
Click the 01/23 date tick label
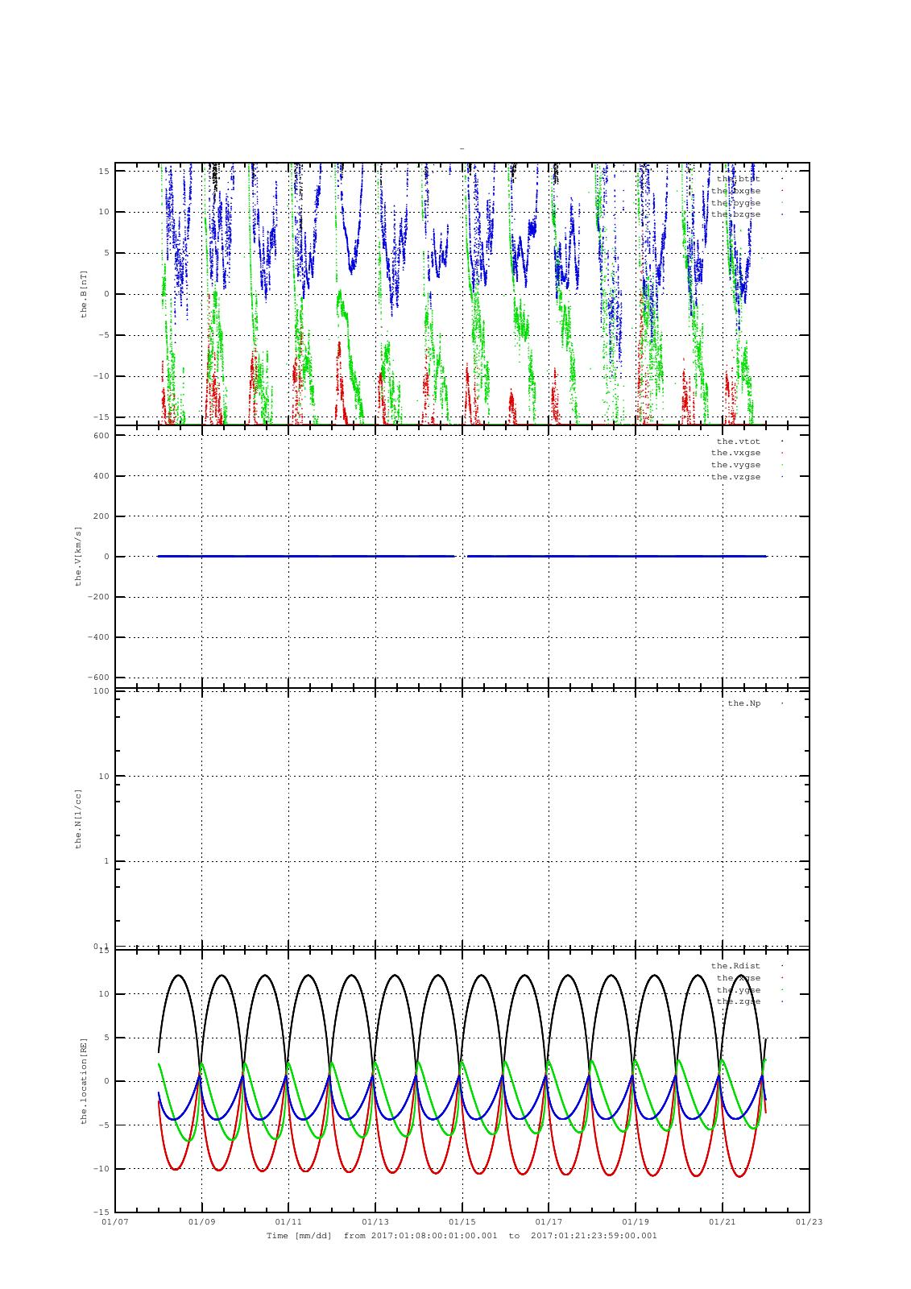tap(810, 1222)
